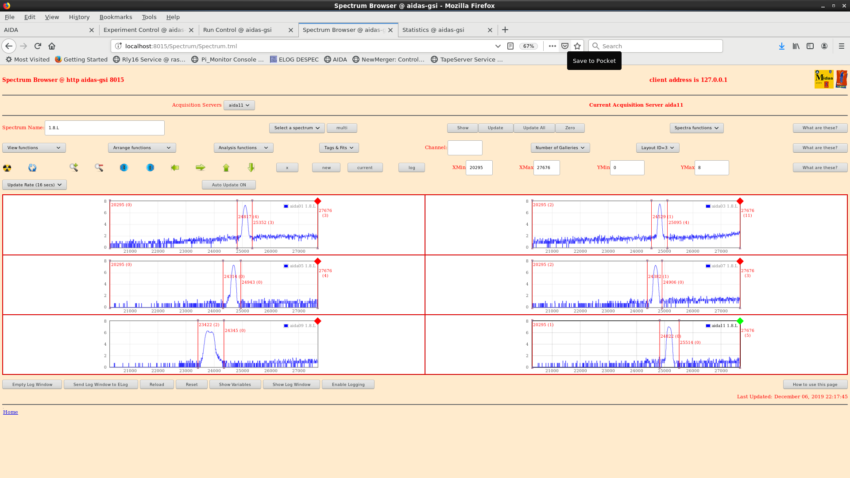Image resolution: width=850 pixels, height=478 pixels.
Task: Click the green right arrow icon
Action: pos(201,167)
